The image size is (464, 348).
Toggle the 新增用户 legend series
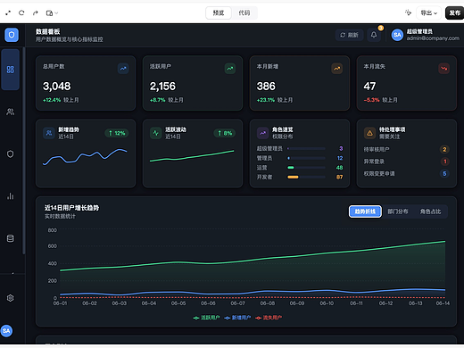click(x=237, y=318)
